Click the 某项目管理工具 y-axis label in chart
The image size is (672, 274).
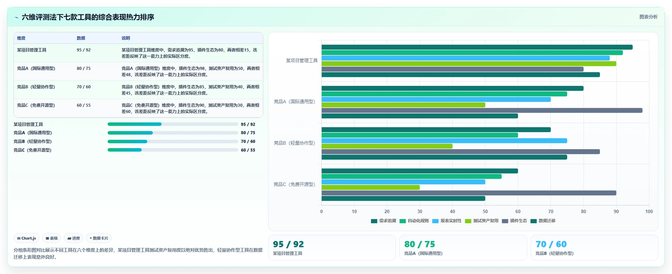click(302, 61)
